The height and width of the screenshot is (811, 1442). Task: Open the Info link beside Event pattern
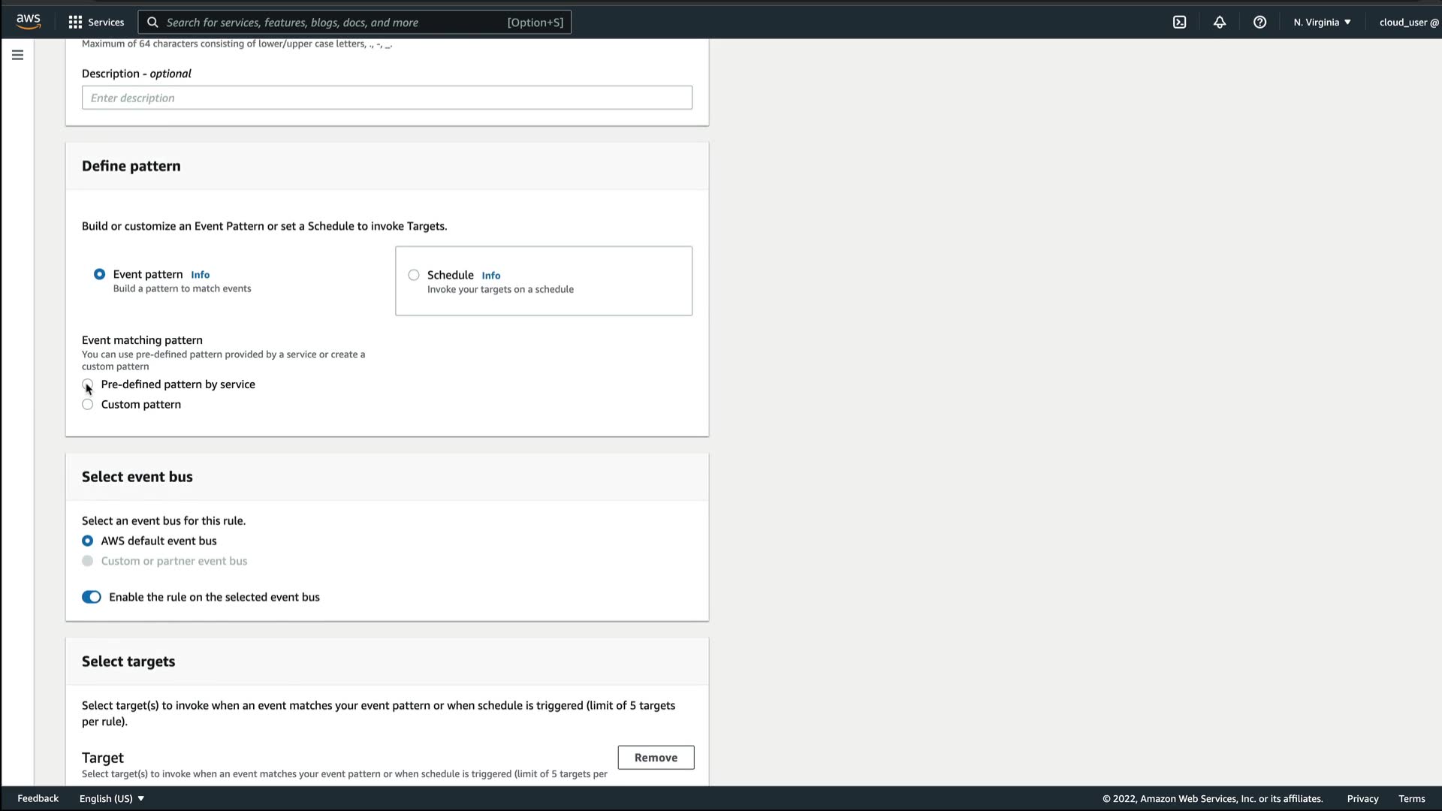[x=200, y=275]
